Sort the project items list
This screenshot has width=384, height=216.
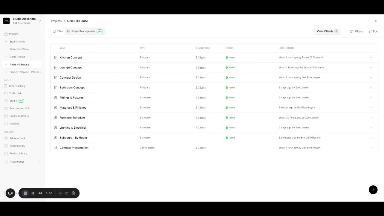pyautogui.click(x=373, y=31)
